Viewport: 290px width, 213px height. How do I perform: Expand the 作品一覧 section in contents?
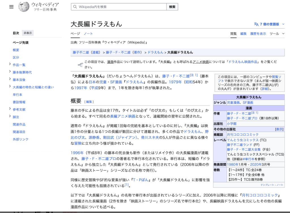10,65
